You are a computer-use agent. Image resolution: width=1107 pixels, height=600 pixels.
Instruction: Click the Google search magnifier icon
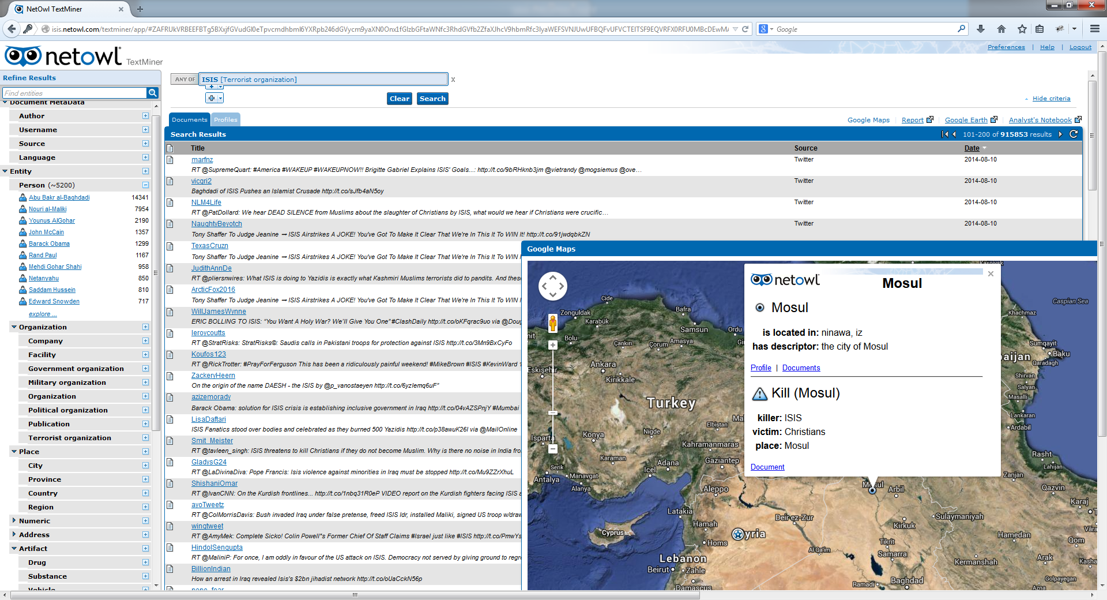(962, 29)
